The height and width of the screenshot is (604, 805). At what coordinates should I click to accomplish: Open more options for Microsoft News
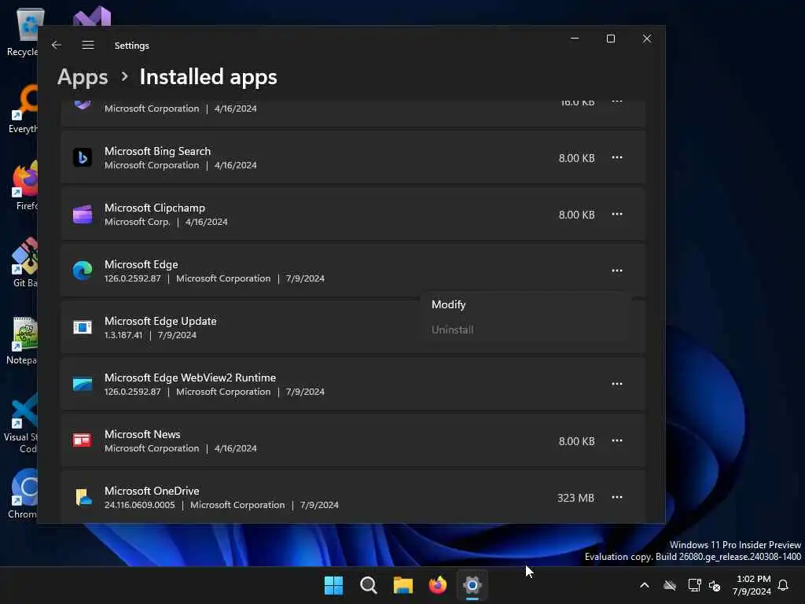(x=617, y=440)
